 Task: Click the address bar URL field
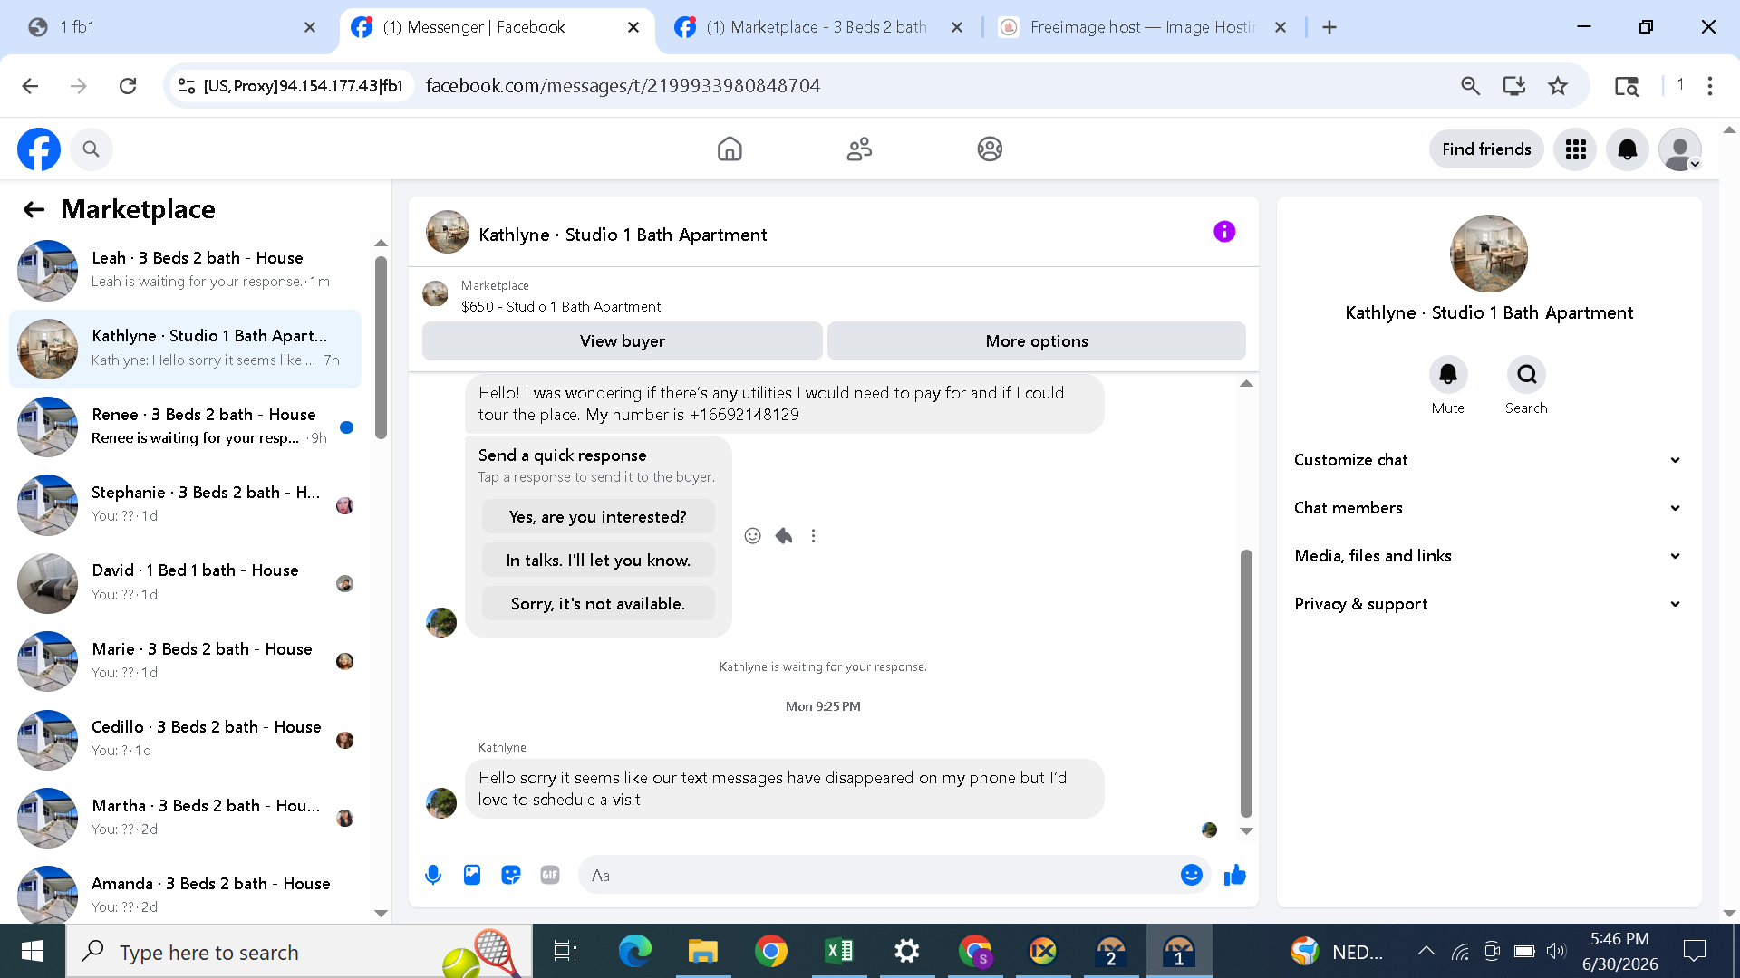click(933, 86)
